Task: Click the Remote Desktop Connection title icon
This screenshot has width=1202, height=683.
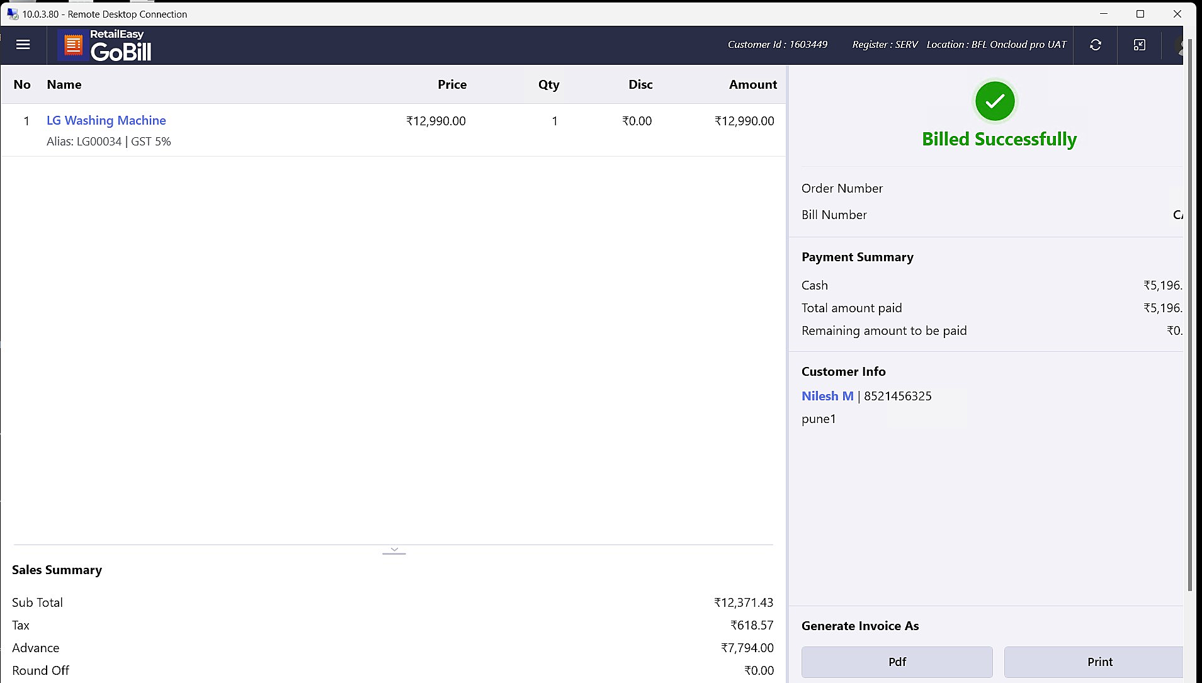Action: pyautogui.click(x=12, y=14)
